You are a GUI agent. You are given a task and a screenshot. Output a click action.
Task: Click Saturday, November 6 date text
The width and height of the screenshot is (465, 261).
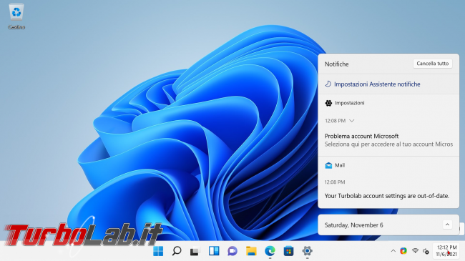(354, 225)
